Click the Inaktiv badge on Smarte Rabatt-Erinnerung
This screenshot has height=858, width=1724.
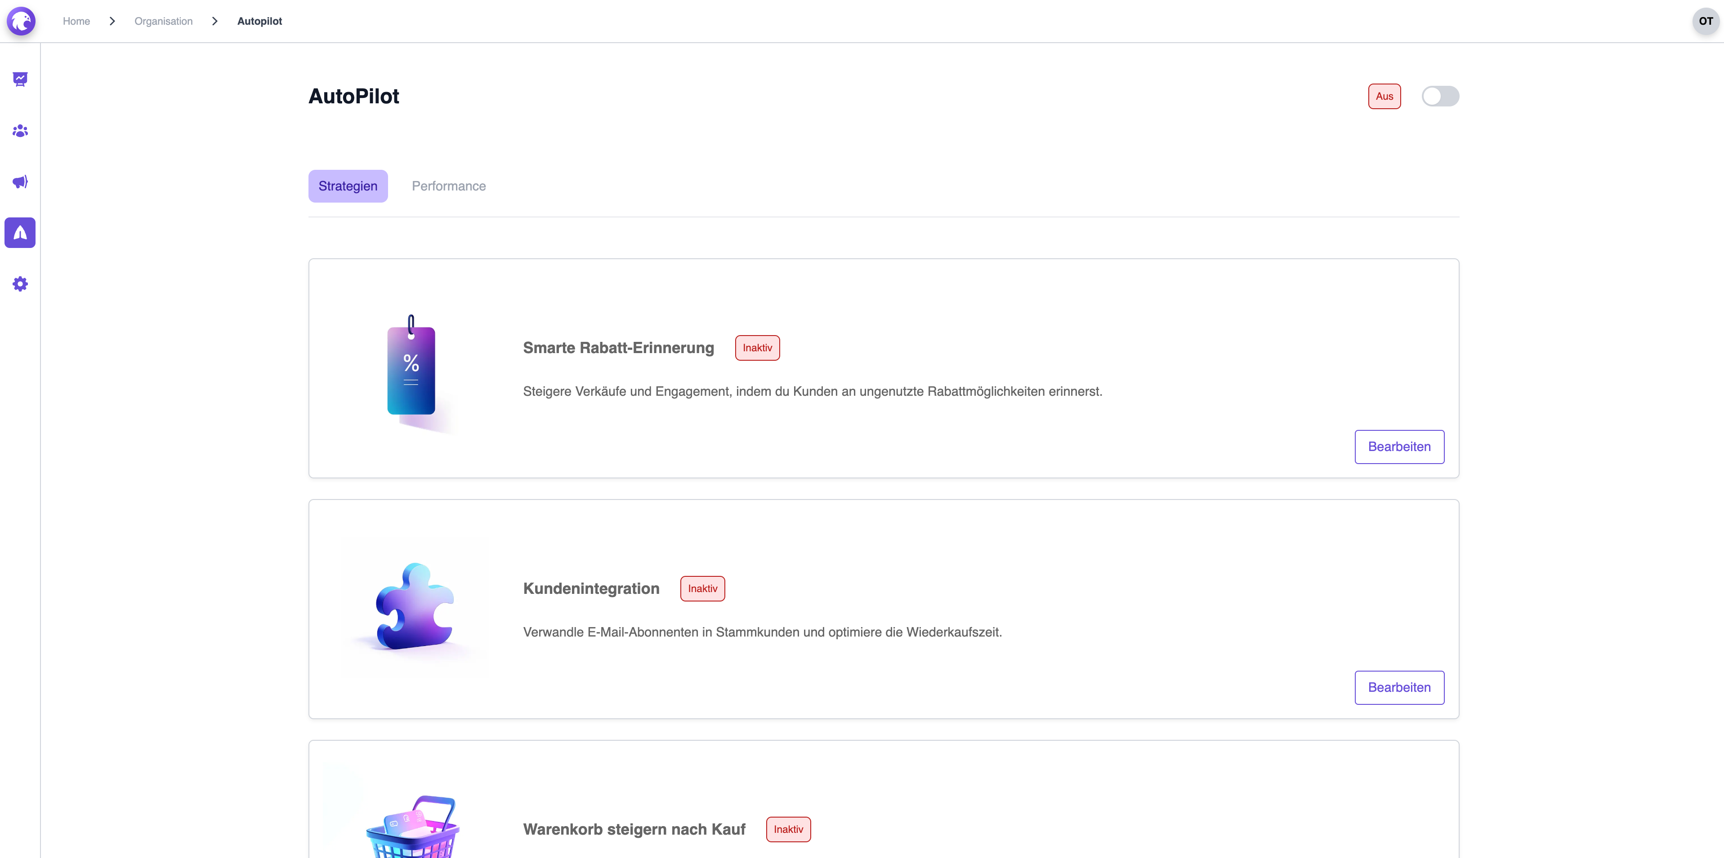pos(758,348)
